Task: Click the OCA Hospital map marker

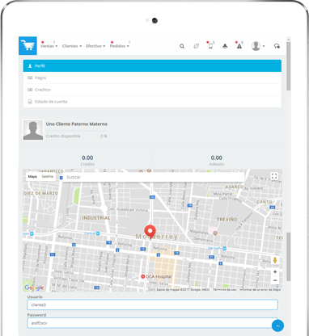Action: coord(143,276)
